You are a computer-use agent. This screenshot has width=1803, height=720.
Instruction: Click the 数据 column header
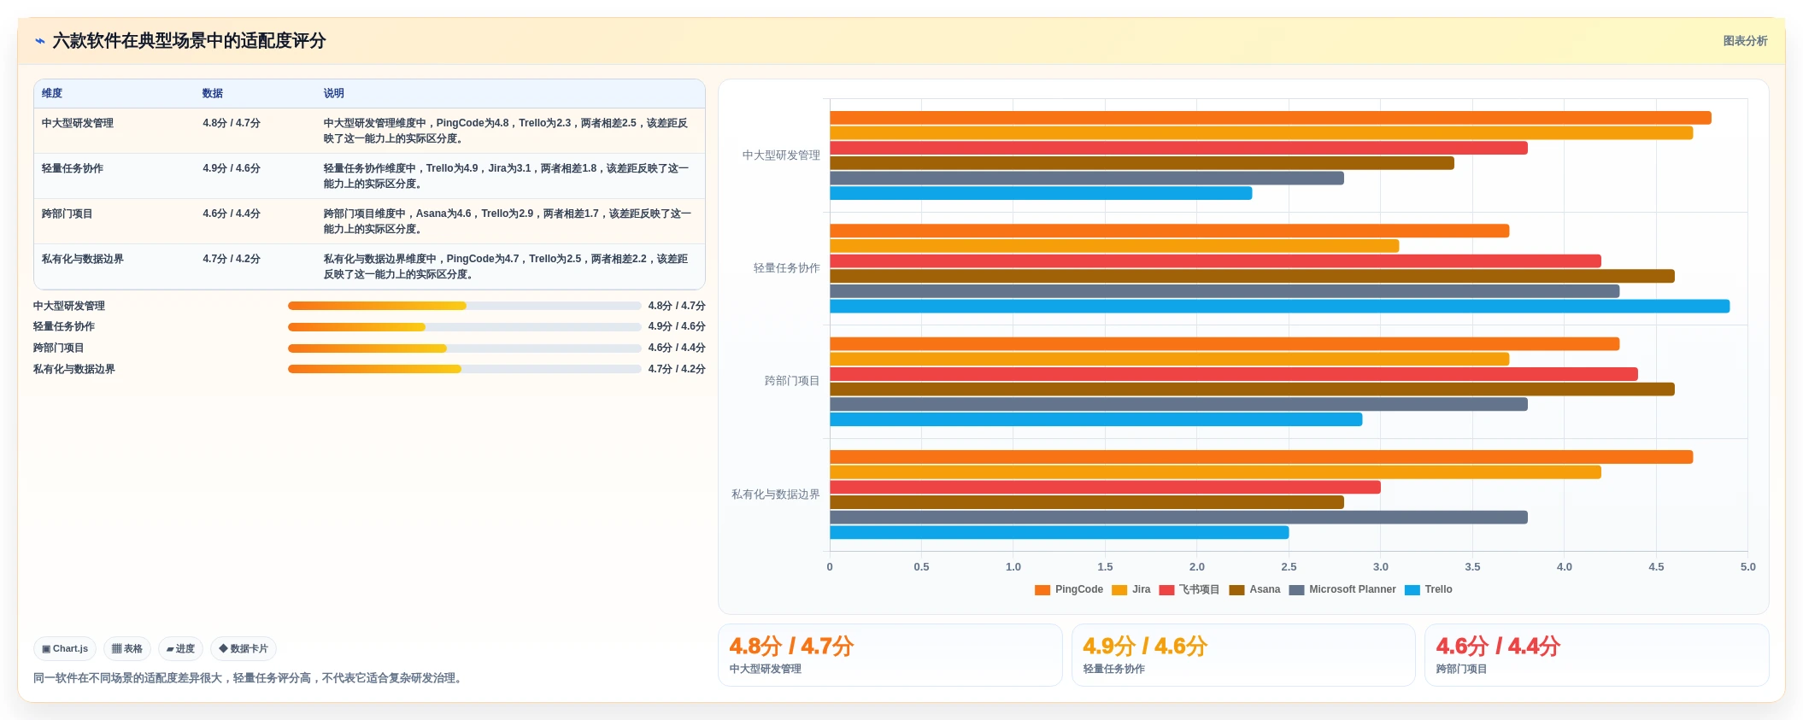pos(213,93)
